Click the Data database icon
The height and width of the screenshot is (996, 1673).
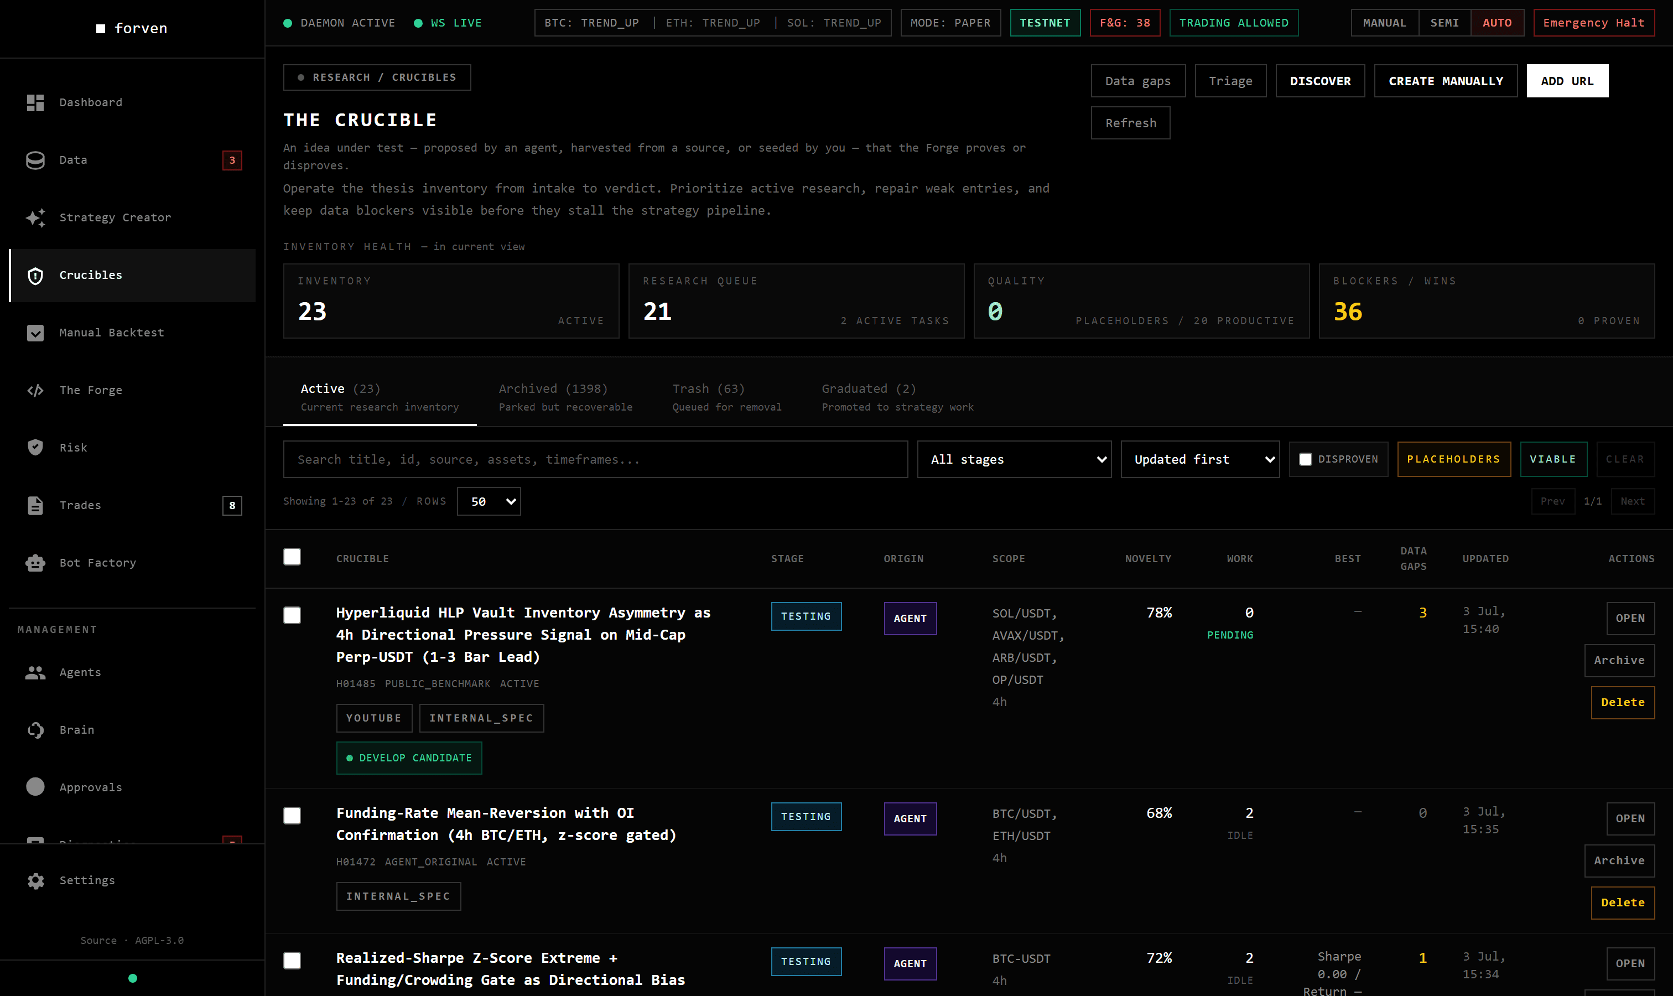pyautogui.click(x=35, y=160)
